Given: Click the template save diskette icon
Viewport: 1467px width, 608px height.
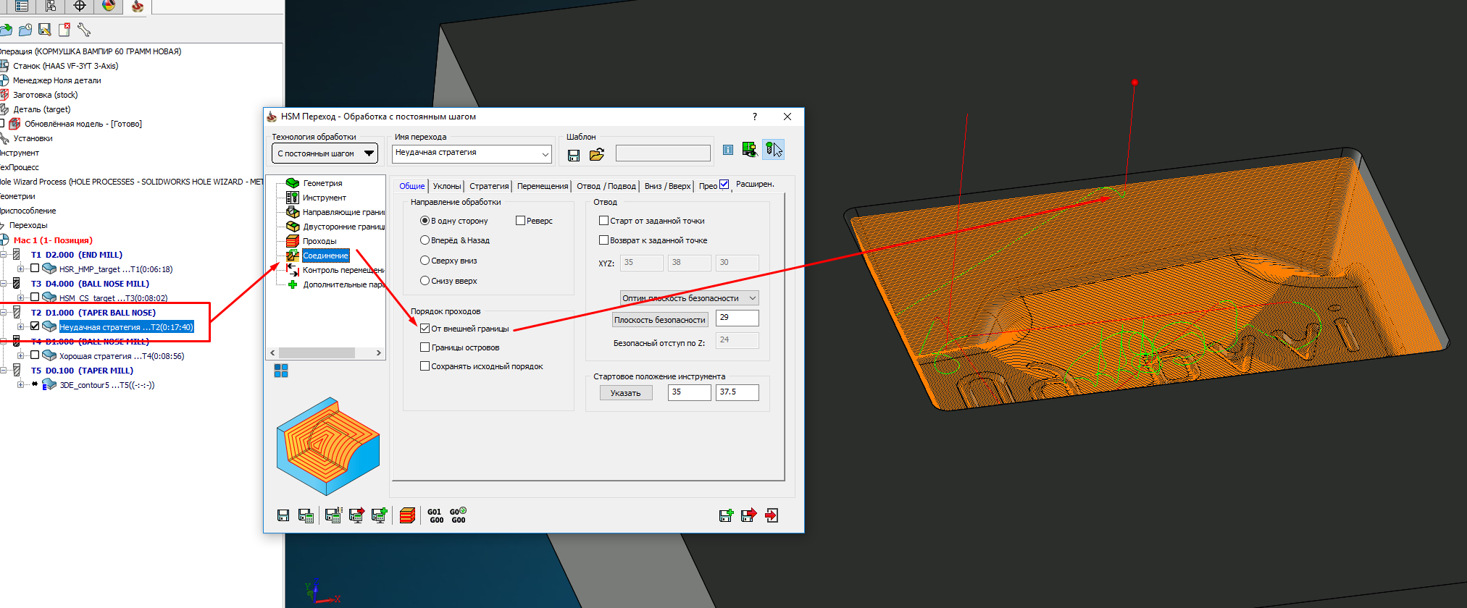Looking at the screenshot, I should [574, 155].
